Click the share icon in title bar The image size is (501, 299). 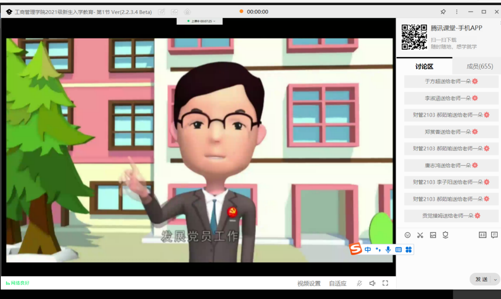pos(175,12)
